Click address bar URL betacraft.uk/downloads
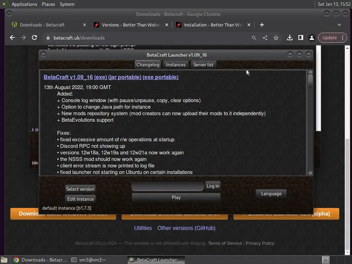352x264 pixels. coord(79,38)
